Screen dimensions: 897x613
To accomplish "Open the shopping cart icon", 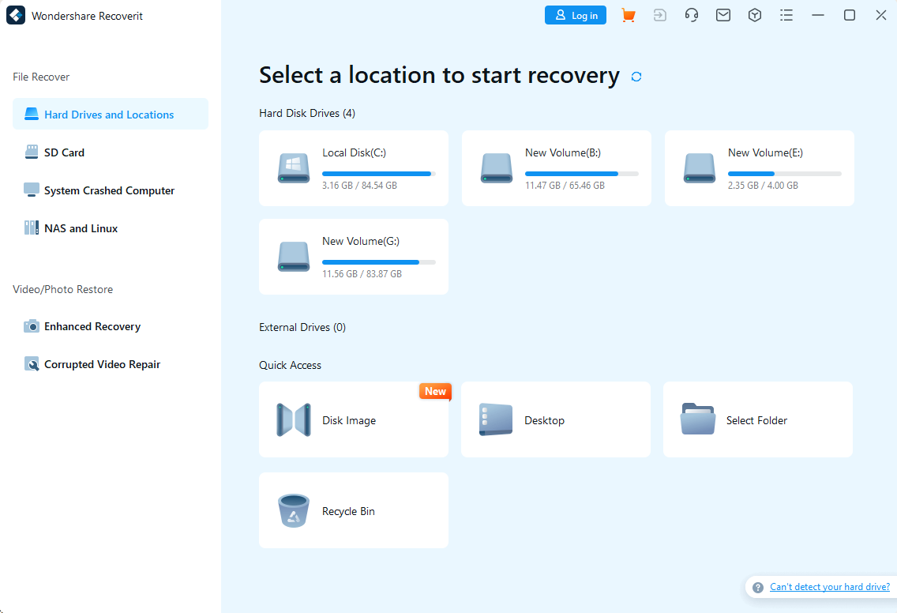I will [628, 16].
